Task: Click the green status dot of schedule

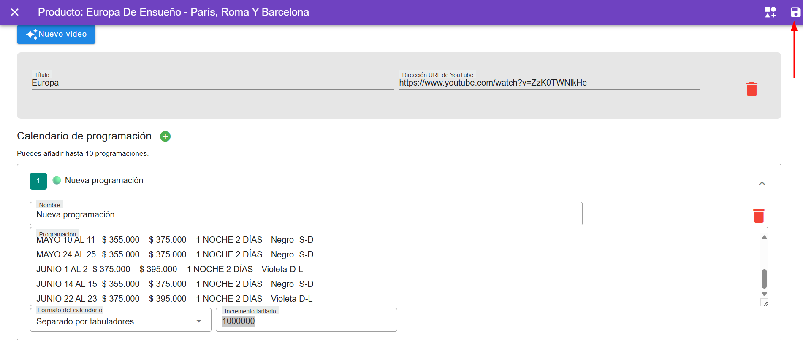Action: 57,180
